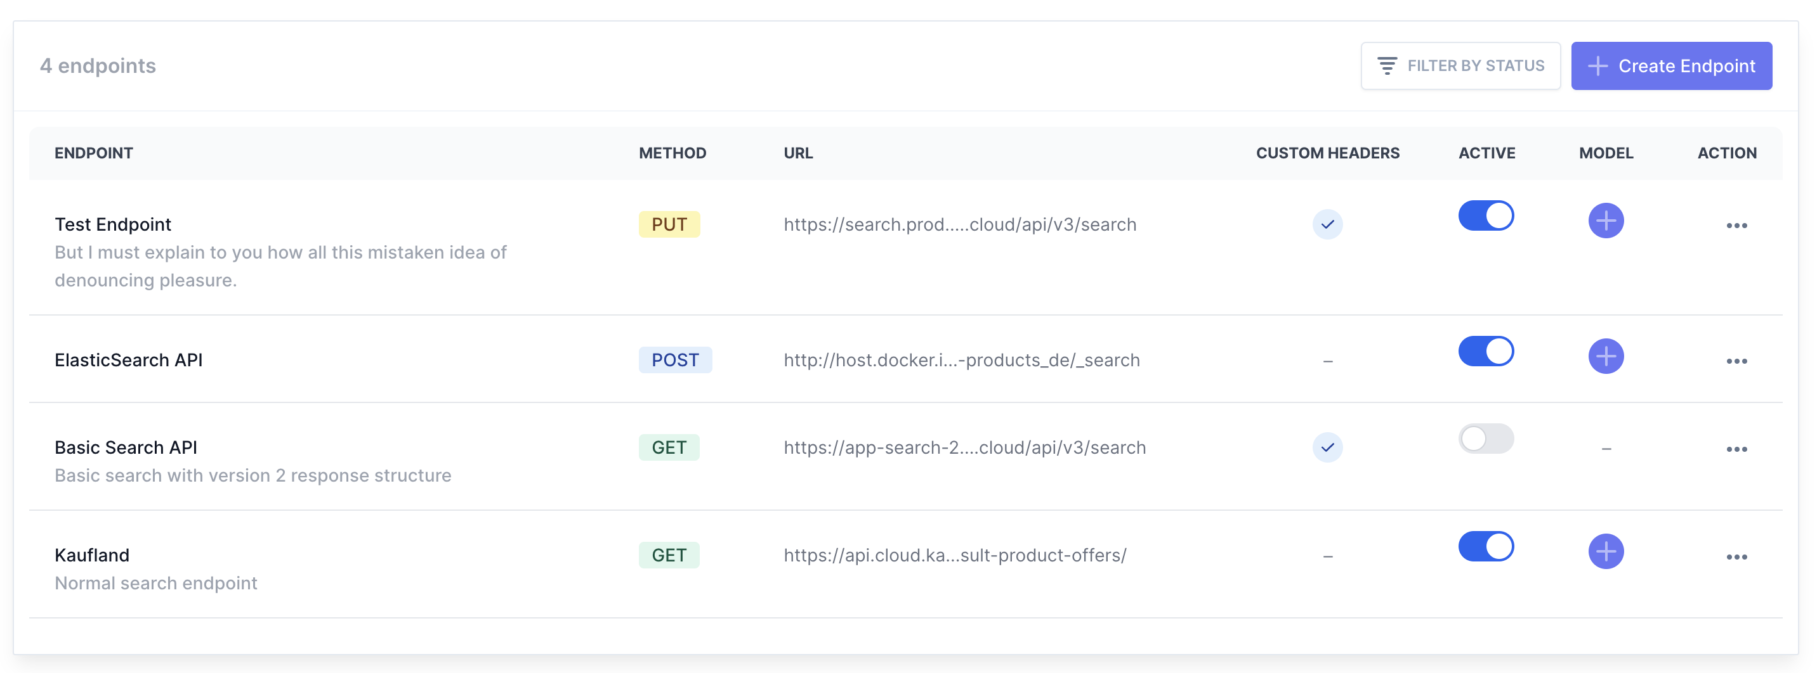This screenshot has width=1817, height=673.
Task: Click the URL column header
Action: pos(797,153)
